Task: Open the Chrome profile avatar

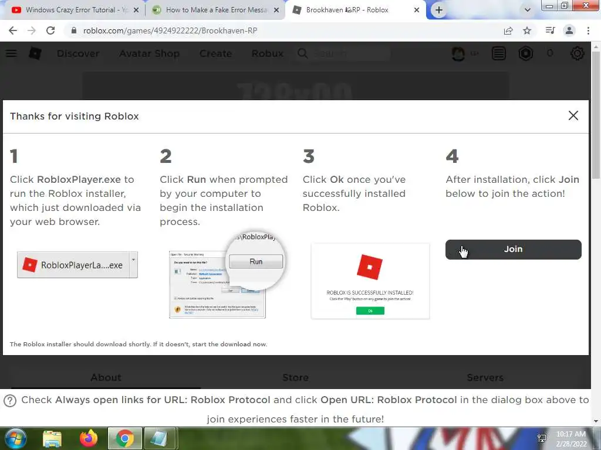Action: 569,30
